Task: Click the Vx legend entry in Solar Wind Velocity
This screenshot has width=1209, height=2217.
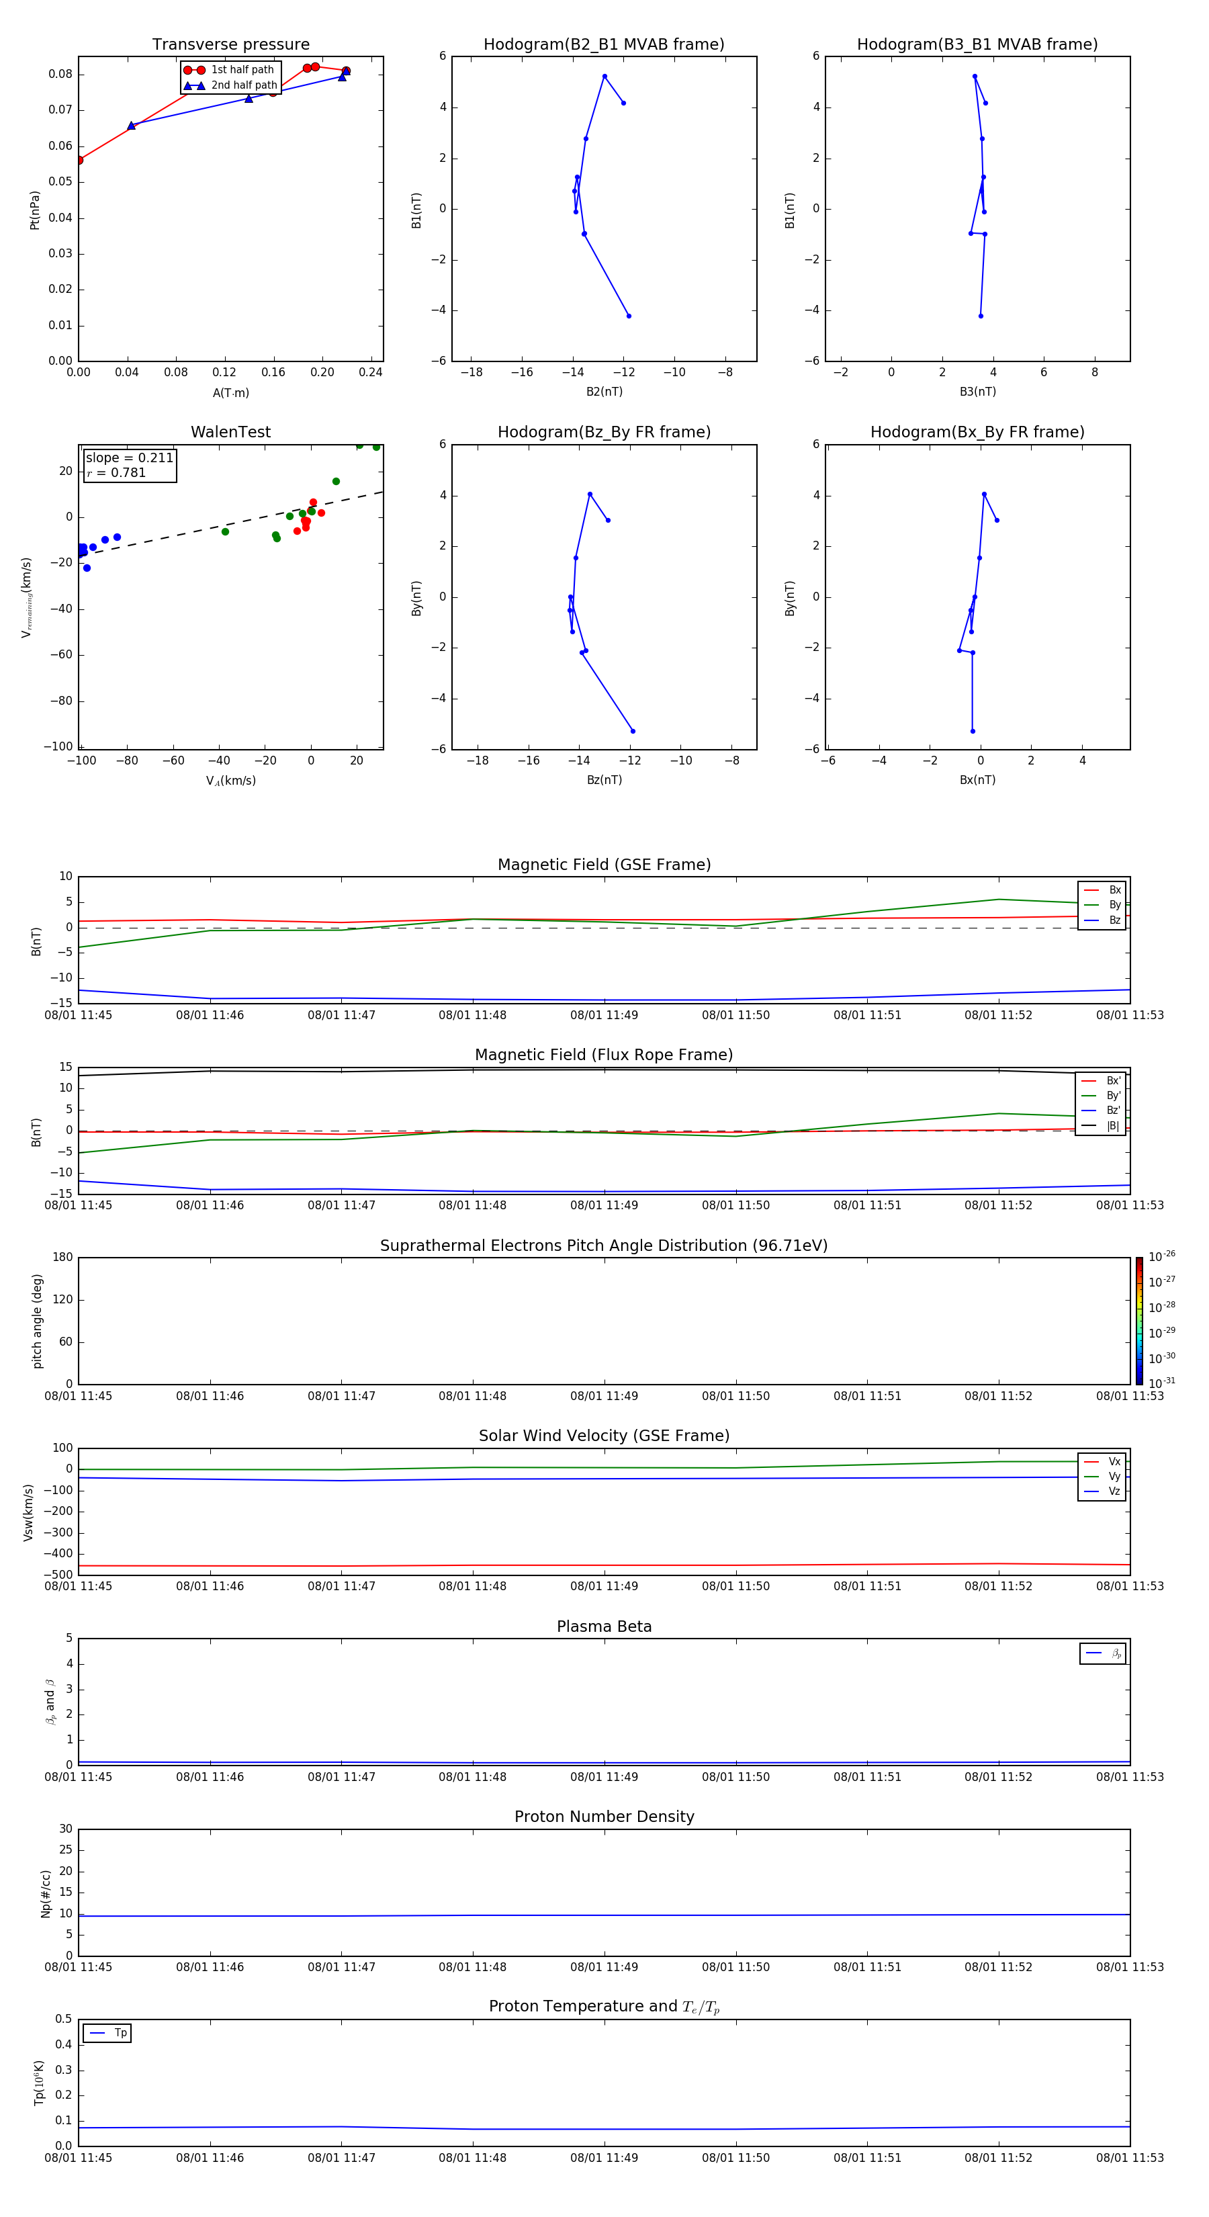Action: [x=1102, y=1461]
